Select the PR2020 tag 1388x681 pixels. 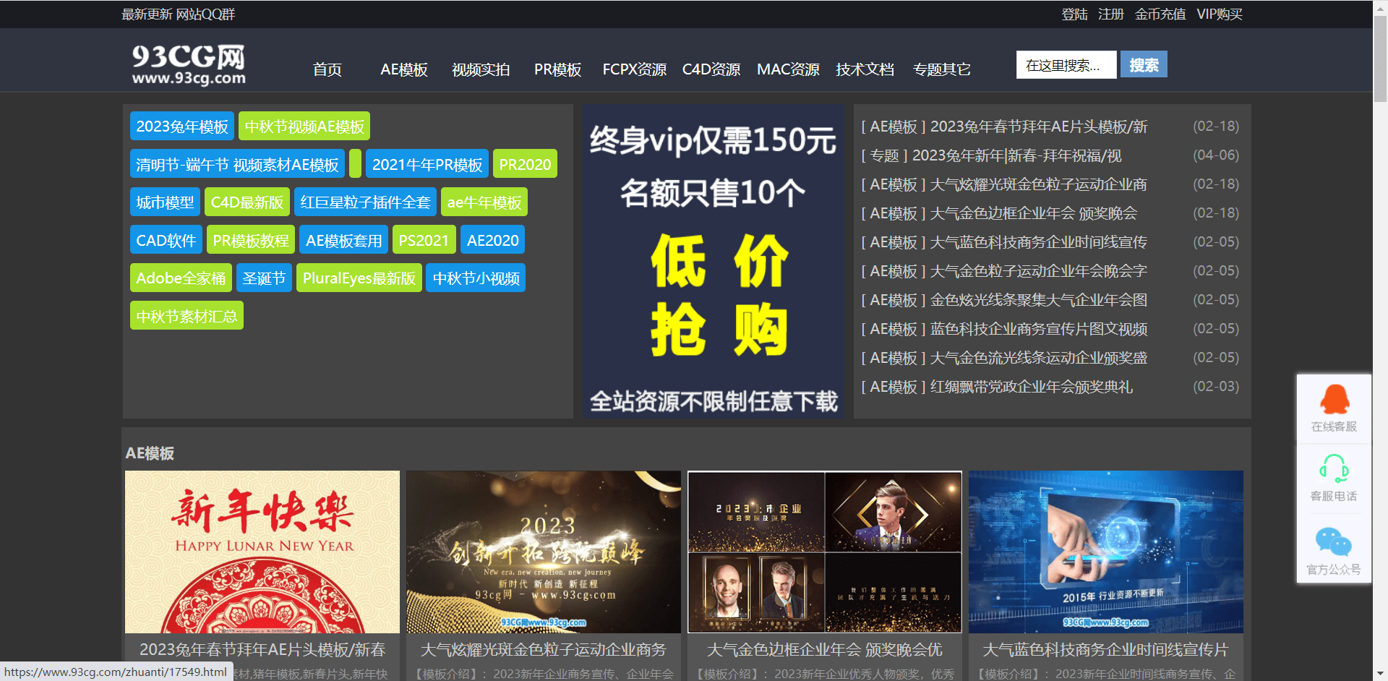[x=525, y=164]
